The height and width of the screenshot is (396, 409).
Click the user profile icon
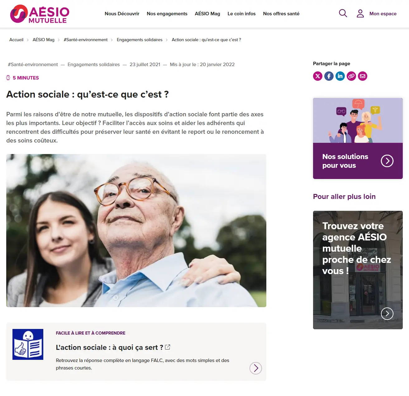click(x=360, y=13)
